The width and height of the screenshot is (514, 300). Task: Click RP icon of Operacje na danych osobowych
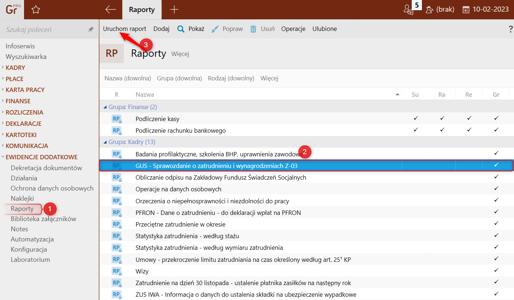tap(116, 189)
